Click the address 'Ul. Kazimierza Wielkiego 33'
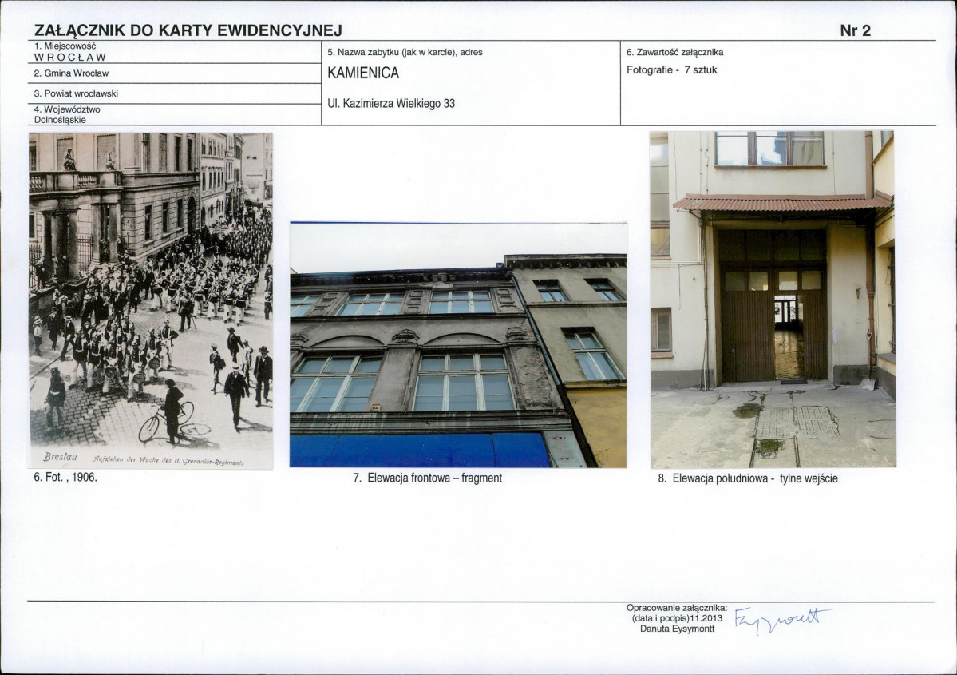 coord(391,103)
